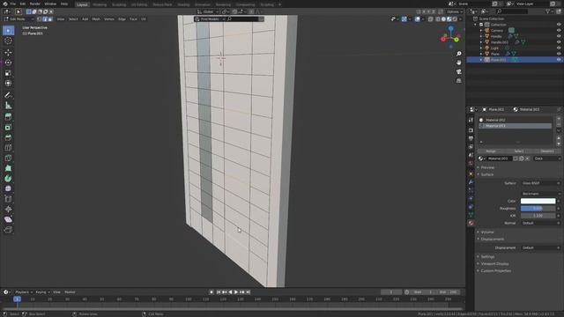
Task: Click the material Color swatch
Action: coord(538,202)
